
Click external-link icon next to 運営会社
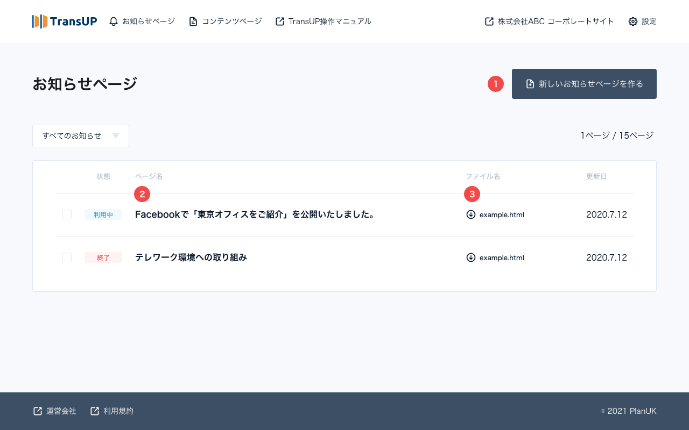pos(38,411)
